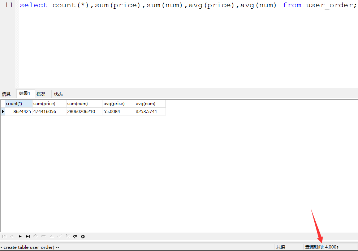This screenshot has width=358, height=251.
Task: Select the sum(num) column header
Action: [x=85, y=104]
